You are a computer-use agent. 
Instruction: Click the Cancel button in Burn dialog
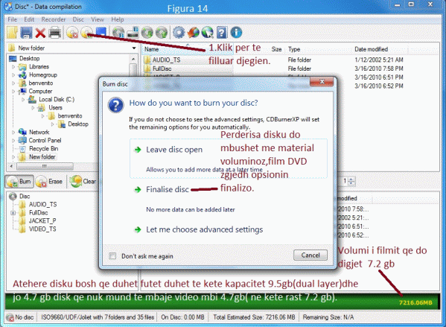(x=310, y=255)
